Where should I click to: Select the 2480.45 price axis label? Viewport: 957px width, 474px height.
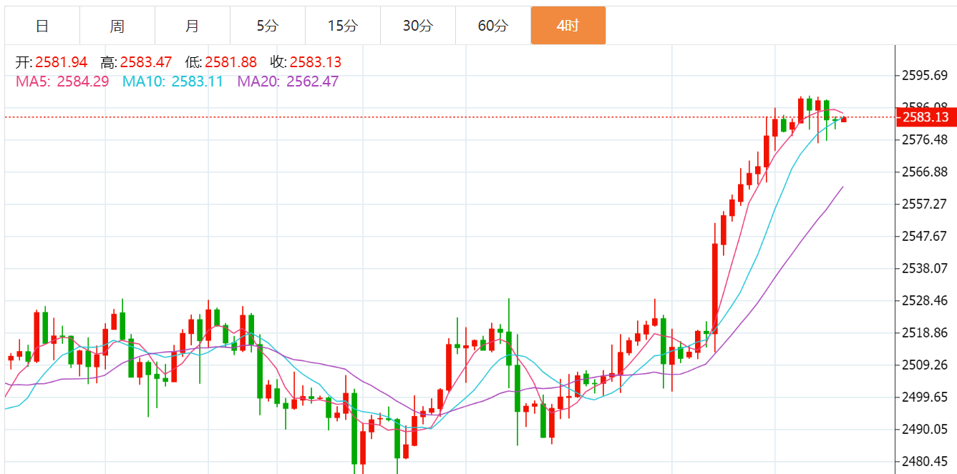[x=925, y=461]
